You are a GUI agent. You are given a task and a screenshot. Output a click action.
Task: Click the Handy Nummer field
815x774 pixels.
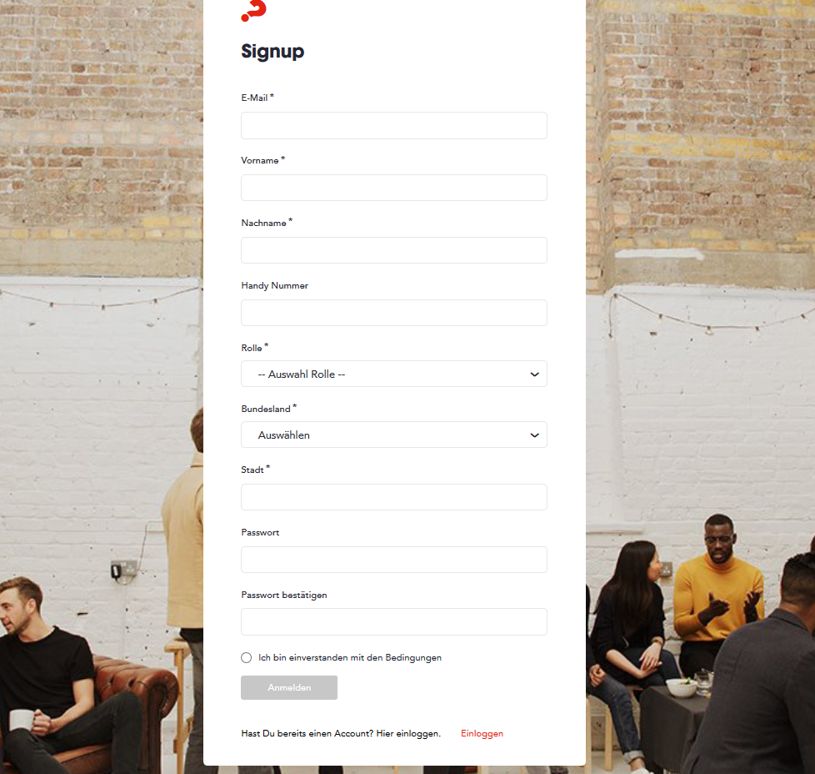(x=394, y=313)
